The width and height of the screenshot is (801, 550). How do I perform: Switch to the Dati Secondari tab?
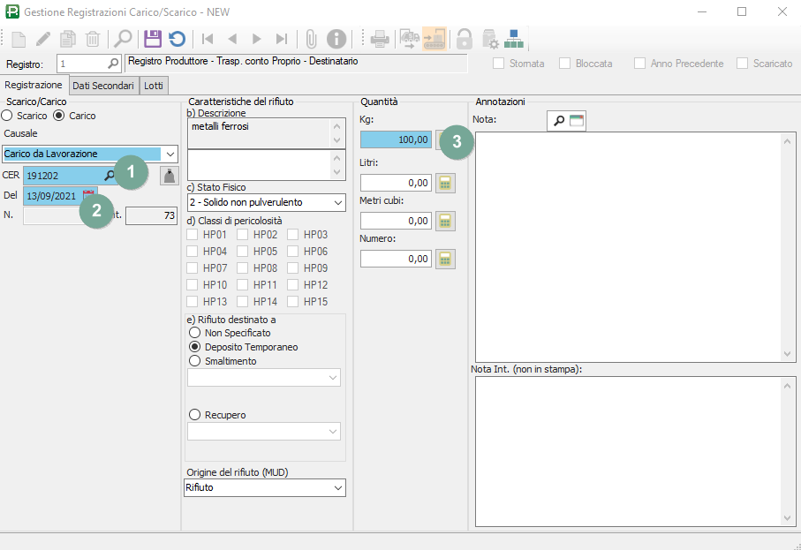click(x=103, y=86)
